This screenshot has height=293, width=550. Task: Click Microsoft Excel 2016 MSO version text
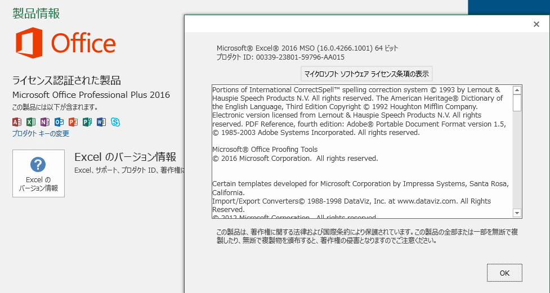[x=307, y=48]
